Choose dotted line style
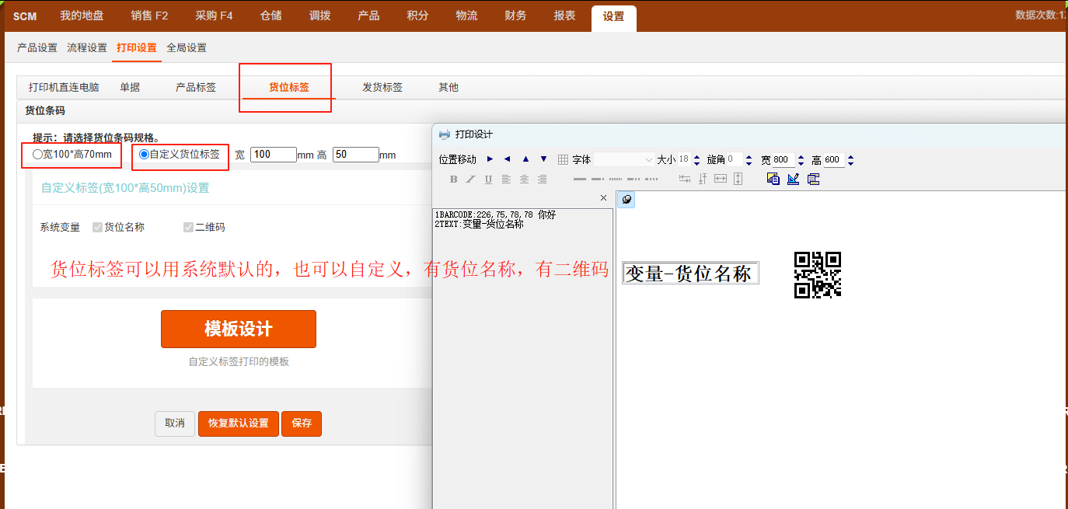The width and height of the screenshot is (1068, 509). [x=616, y=180]
